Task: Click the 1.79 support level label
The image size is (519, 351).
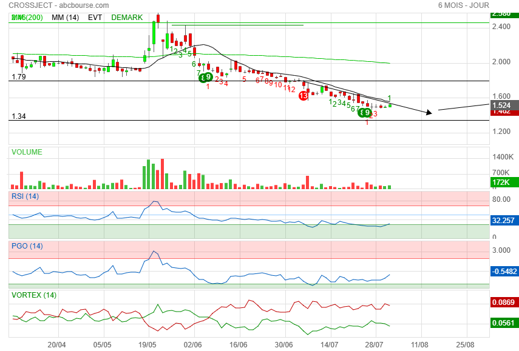Action: (x=19, y=76)
